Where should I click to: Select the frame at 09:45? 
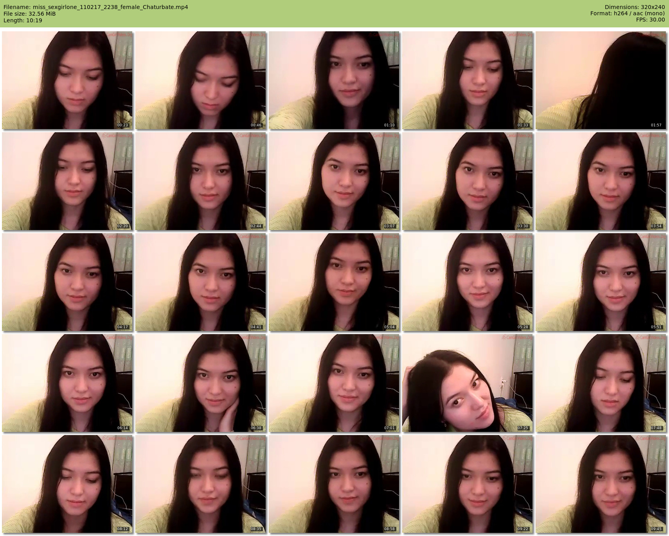click(601, 484)
